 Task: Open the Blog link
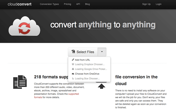tap(87, 4)
